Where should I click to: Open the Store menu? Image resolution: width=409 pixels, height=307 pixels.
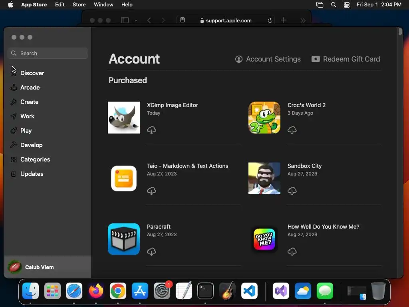(x=79, y=5)
